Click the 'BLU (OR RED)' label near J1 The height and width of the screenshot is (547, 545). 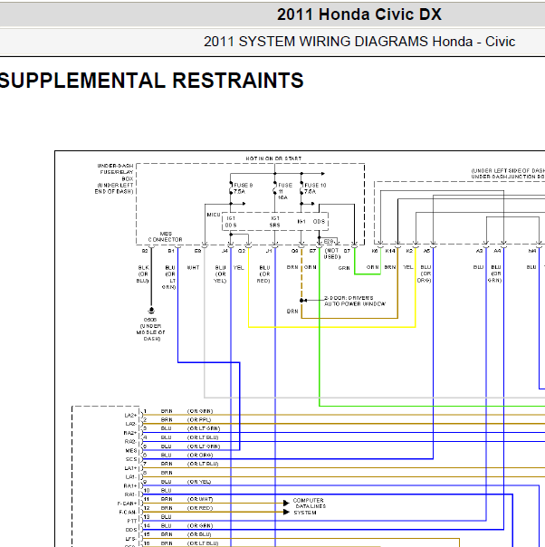point(264,274)
